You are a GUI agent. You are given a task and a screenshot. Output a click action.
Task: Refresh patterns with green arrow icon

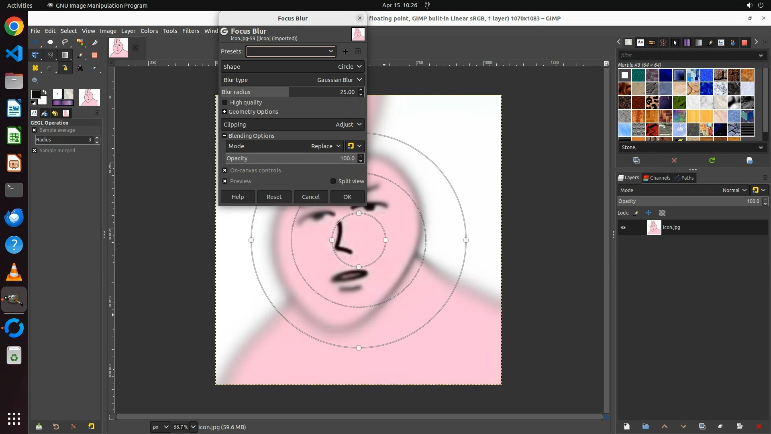click(712, 160)
